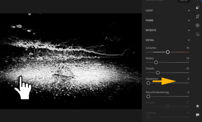The width and height of the screenshot is (202, 122).
Task: Click the Radius value 1,0
Action: (187, 58)
